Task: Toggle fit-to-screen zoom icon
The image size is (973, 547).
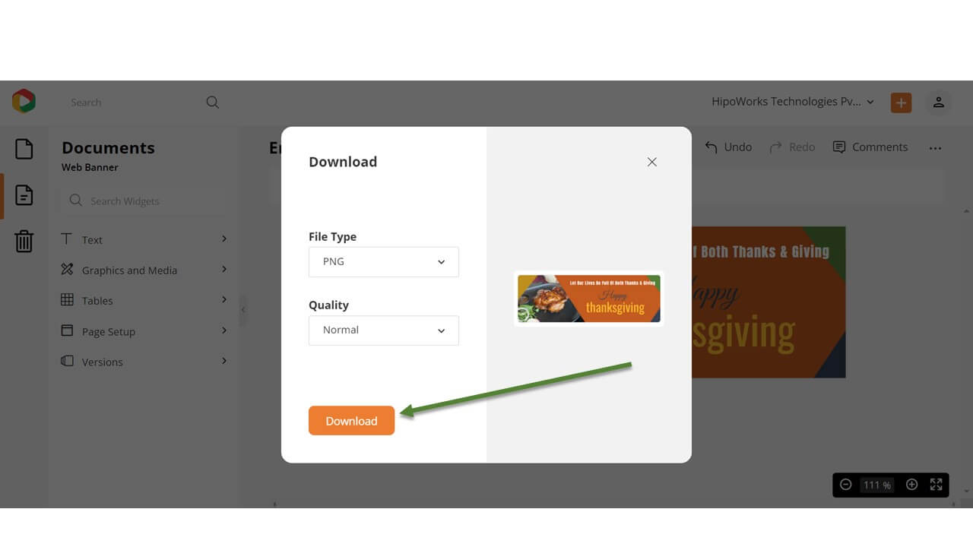Action: click(936, 484)
